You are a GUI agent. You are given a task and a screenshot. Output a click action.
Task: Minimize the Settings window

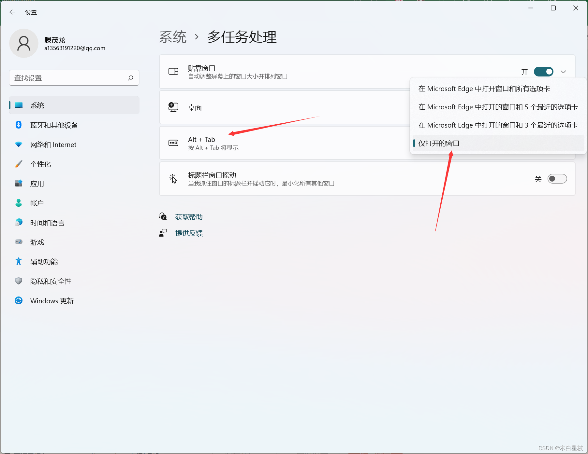coord(531,8)
